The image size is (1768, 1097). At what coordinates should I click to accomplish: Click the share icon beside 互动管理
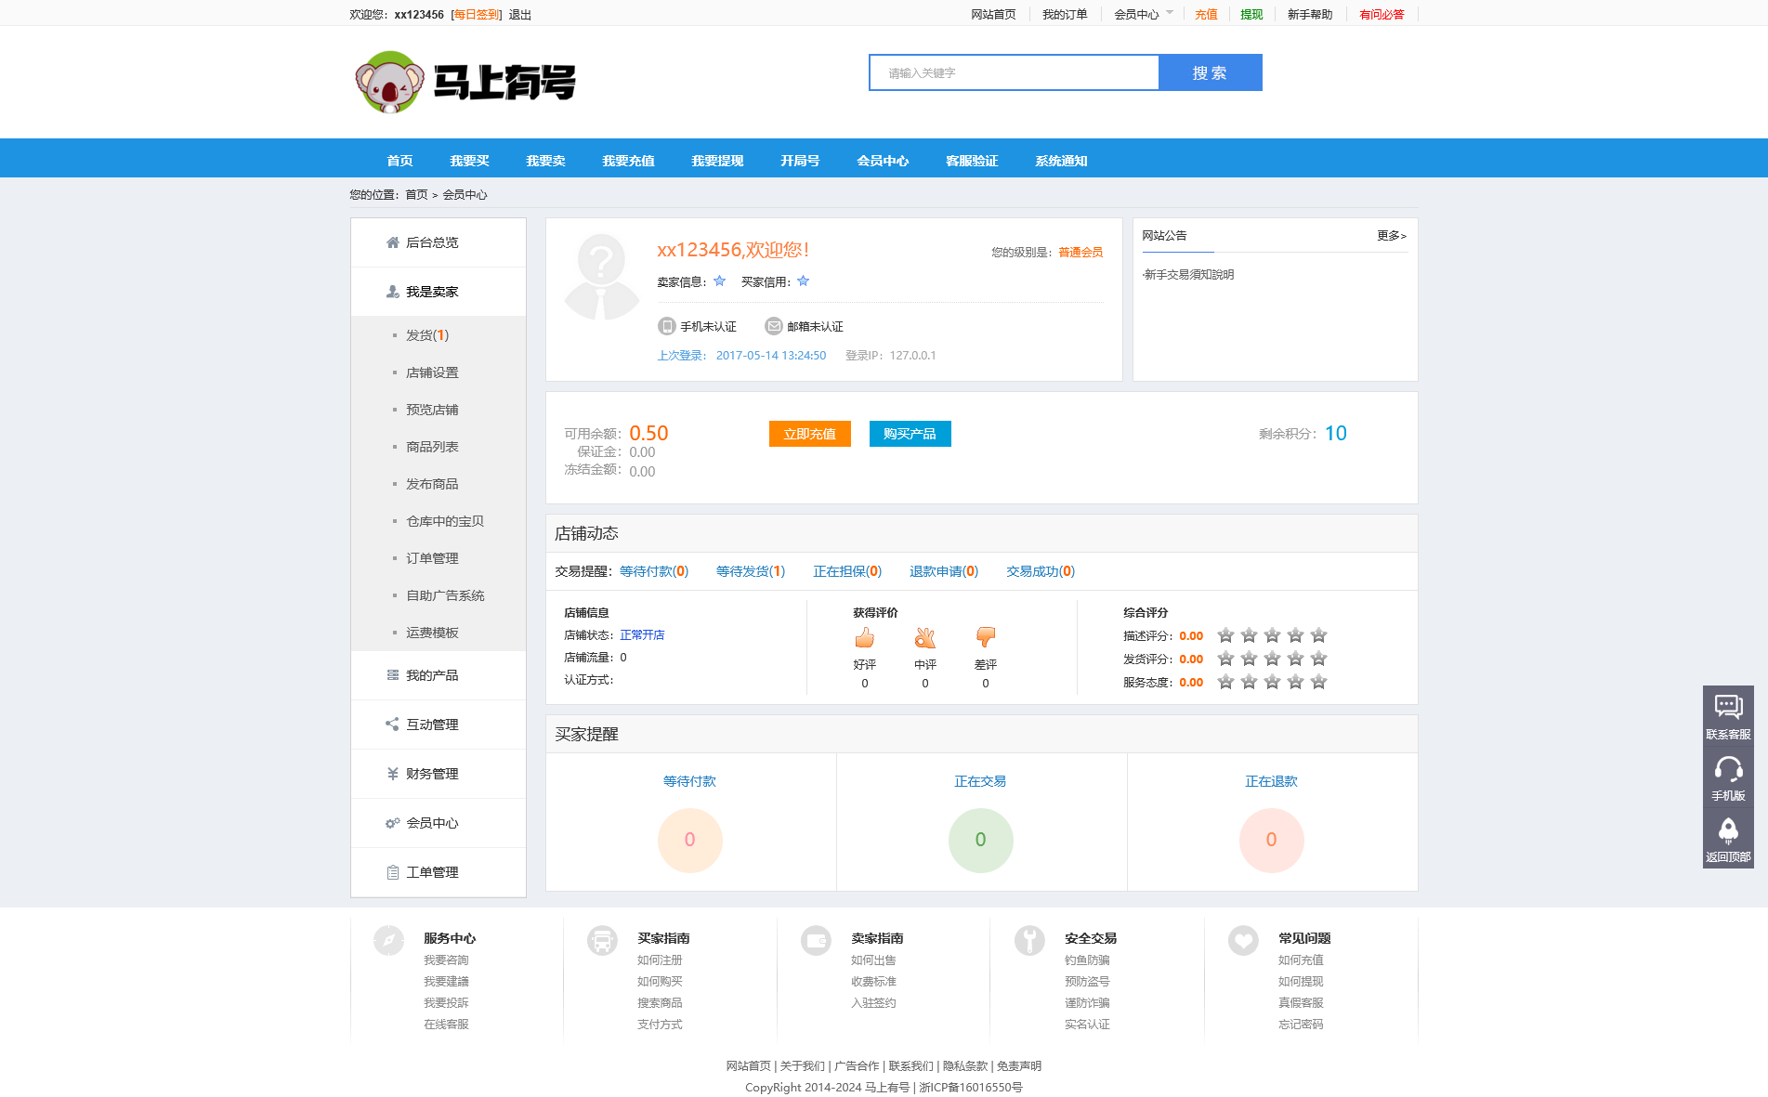(x=393, y=725)
